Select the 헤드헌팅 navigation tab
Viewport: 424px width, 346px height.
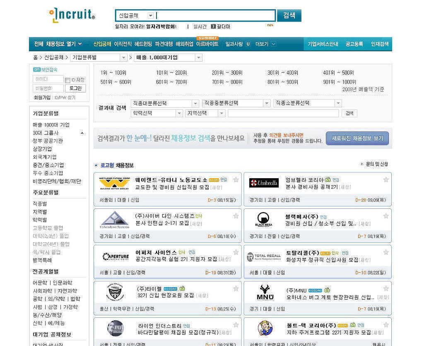[143, 44]
